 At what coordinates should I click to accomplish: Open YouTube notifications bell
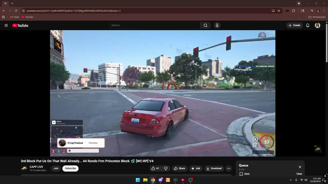(x=308, y=25)
